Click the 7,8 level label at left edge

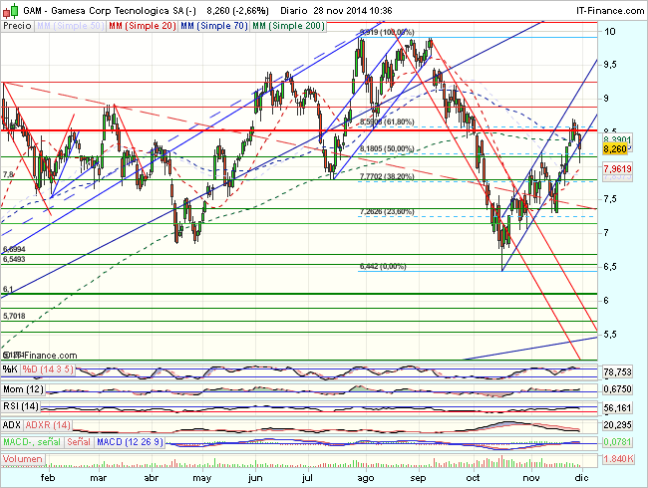8,174
